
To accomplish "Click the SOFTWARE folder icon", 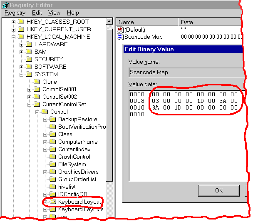I will pyautogui.click(x=29, y=67).
